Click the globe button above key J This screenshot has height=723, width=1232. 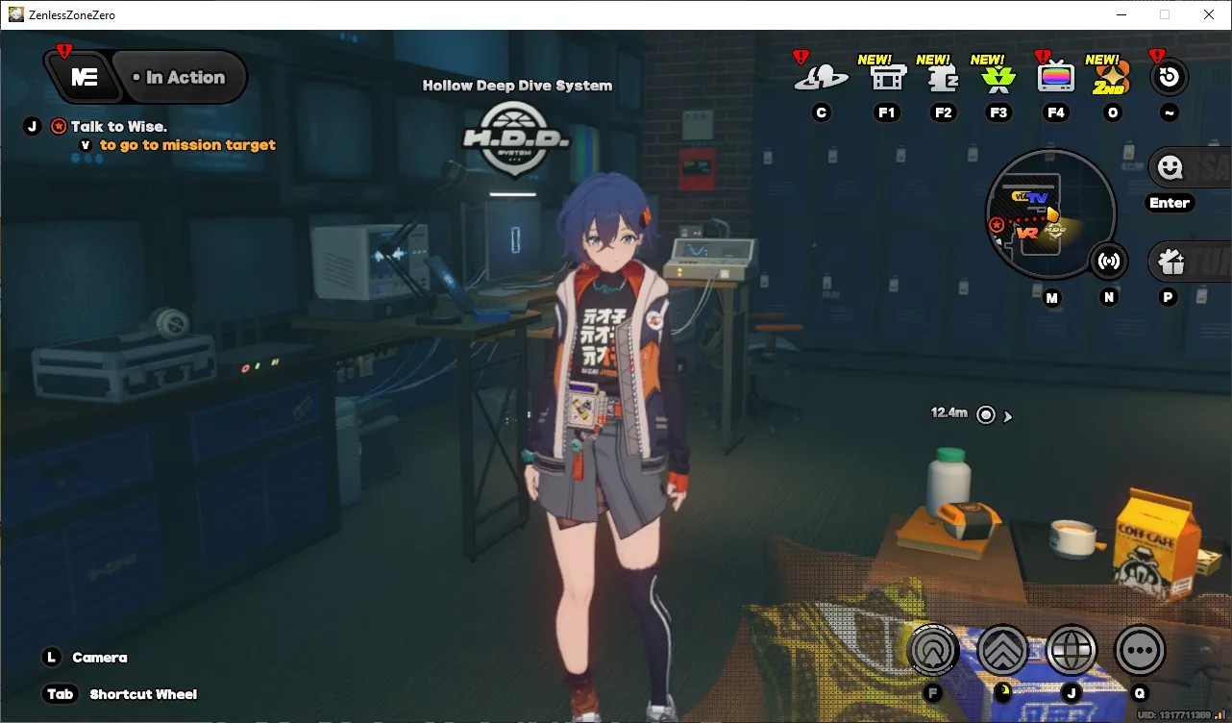[x=1072, y=651]
